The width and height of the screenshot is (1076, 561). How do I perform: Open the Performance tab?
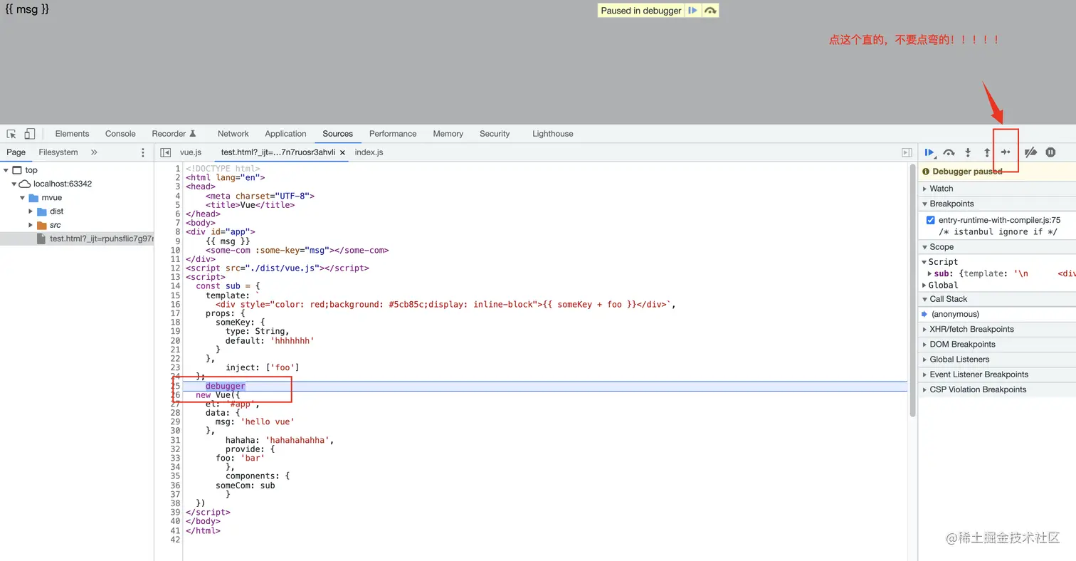(393, 134)
